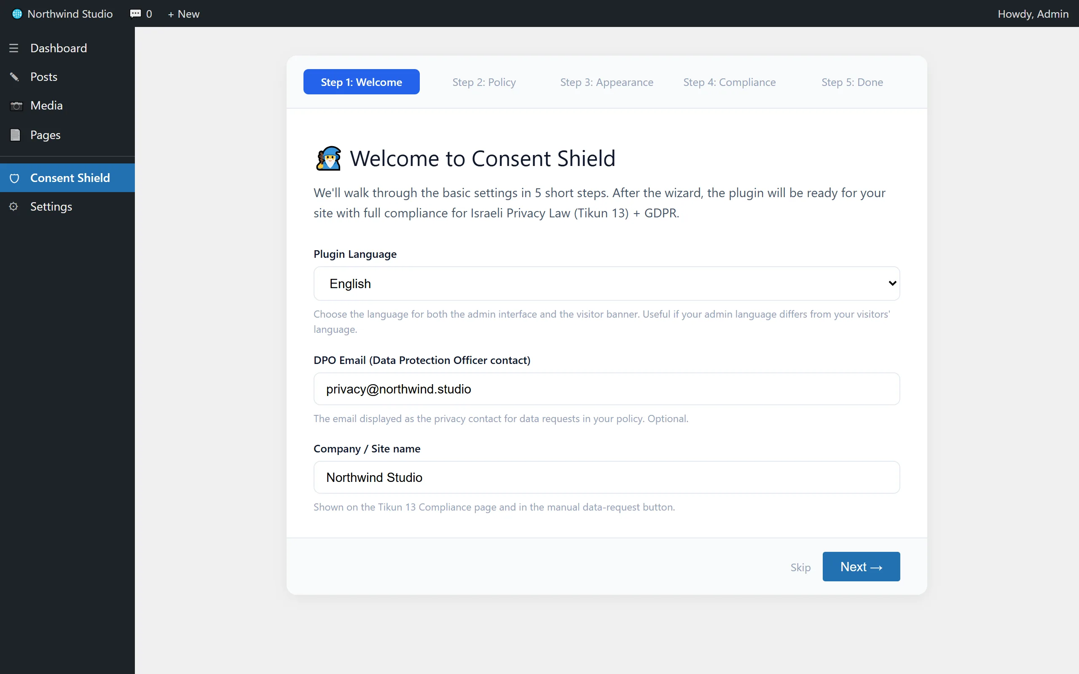This screenshot has width=1079, height=674.
Task: Open the Posts sidebar menu
Action: click(x=67, y=77)
